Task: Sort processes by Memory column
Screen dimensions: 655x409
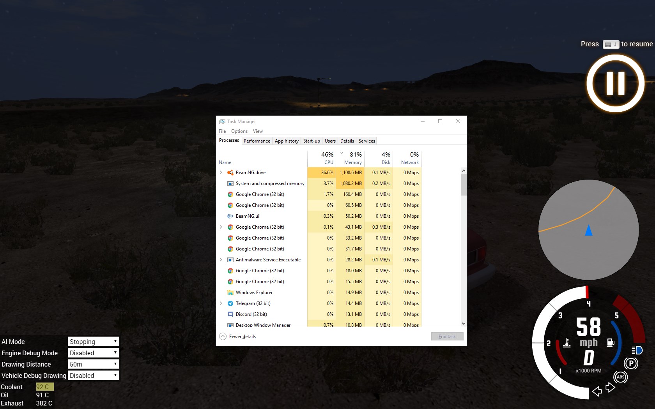Action: pos(350,158)
